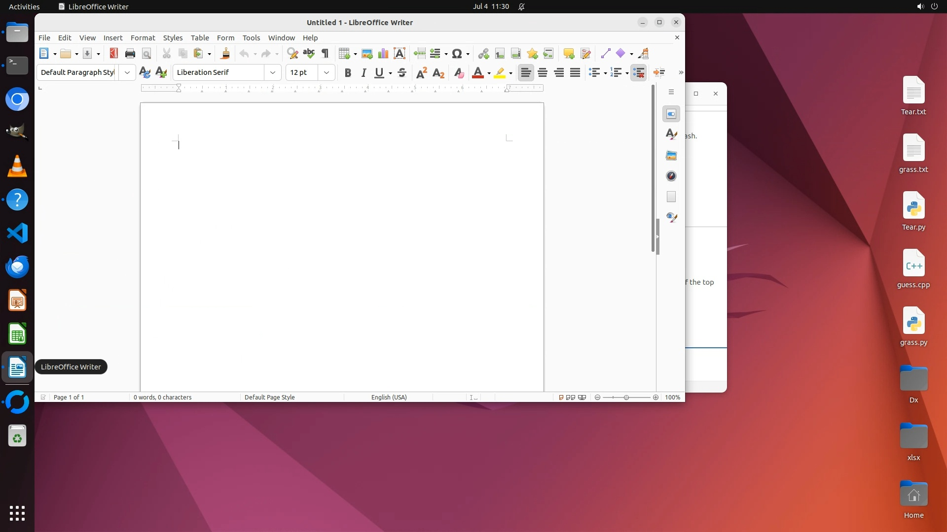This screenshot has height=532, width=947.
Task: Open the Format menu
Action: (x=143, y=38)
